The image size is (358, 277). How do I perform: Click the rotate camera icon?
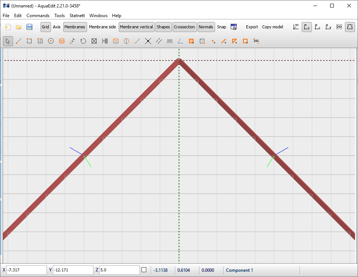(256, 41)
